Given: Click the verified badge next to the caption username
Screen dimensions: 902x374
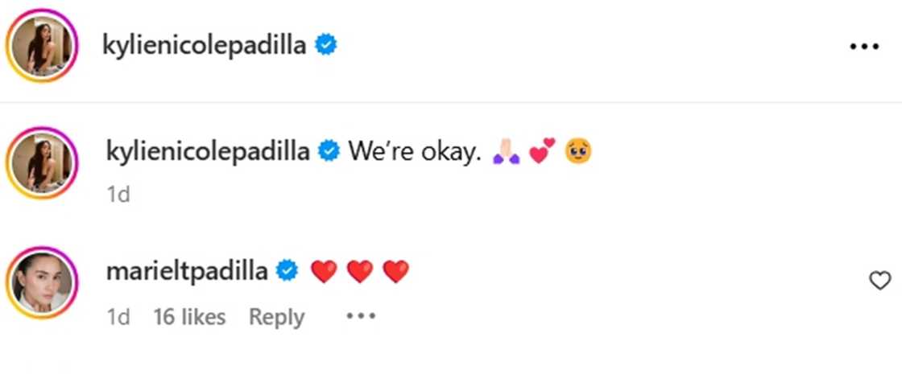Looking at the screenshot, I should [x=329, y=150].
